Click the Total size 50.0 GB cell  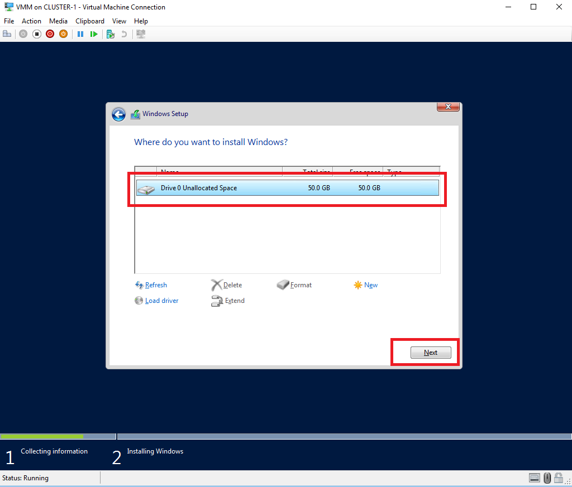click(x=319, y=188)
